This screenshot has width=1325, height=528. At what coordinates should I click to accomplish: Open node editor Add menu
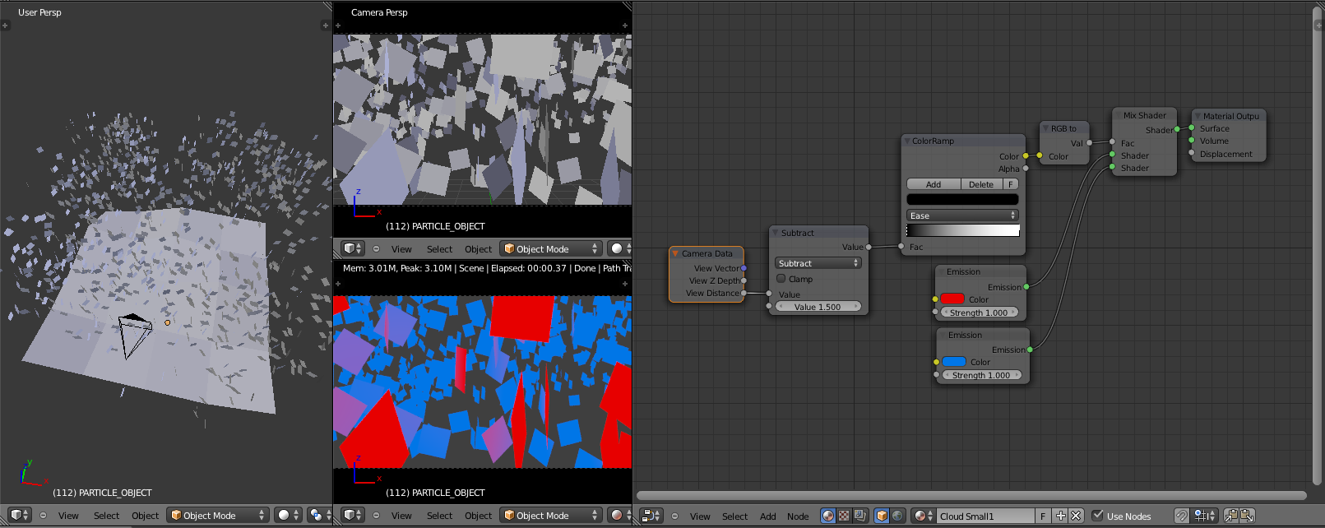(767, 516)
